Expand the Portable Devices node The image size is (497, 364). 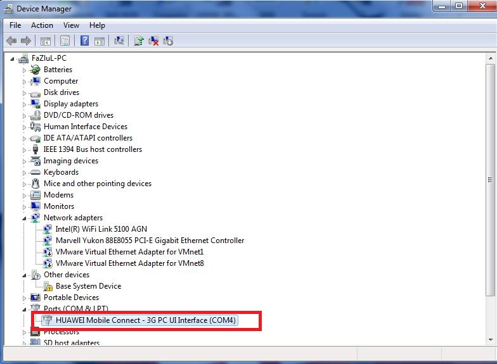24,298
